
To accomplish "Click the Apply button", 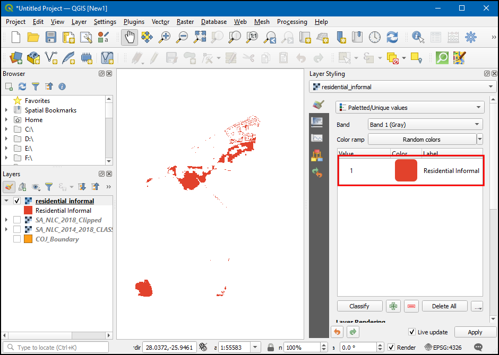I will coord(475,332).
